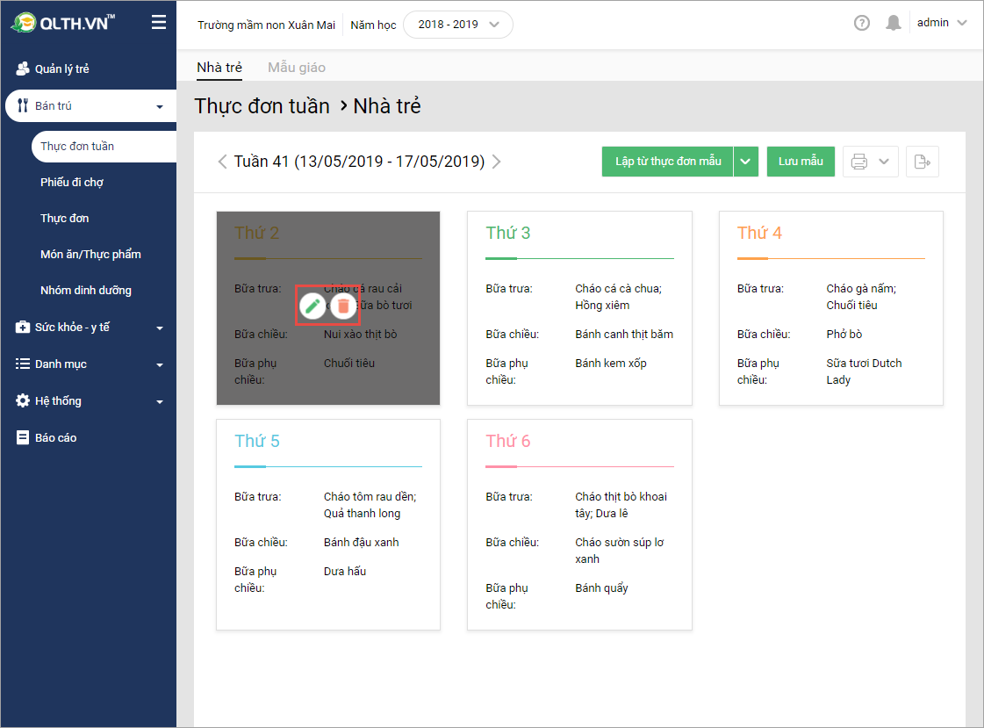Go to next week arrow
This screenshot has width=984, height=728.
(x=497, y=162)
